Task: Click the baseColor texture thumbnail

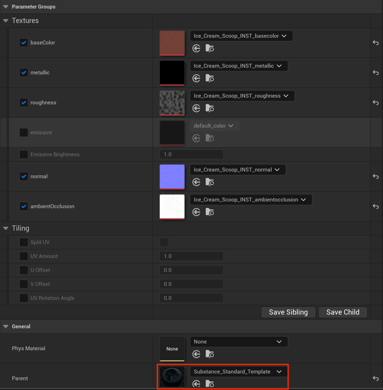Action: point(172,43)
